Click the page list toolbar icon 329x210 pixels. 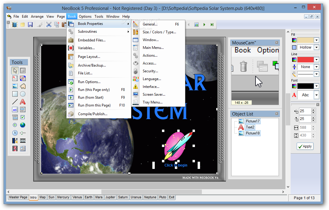tap(196, 25)
